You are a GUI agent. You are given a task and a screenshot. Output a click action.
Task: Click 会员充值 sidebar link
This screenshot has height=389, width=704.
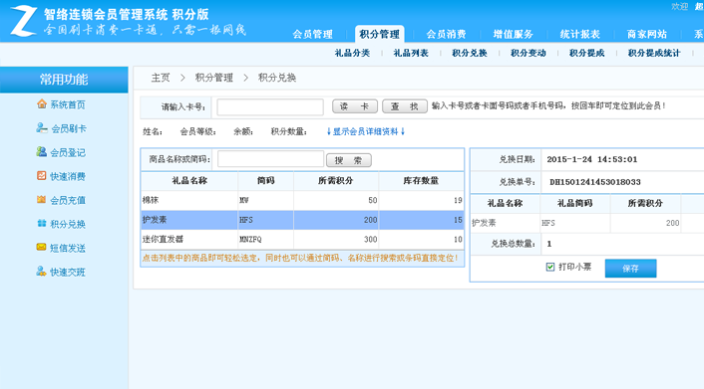tap(68, 200)
